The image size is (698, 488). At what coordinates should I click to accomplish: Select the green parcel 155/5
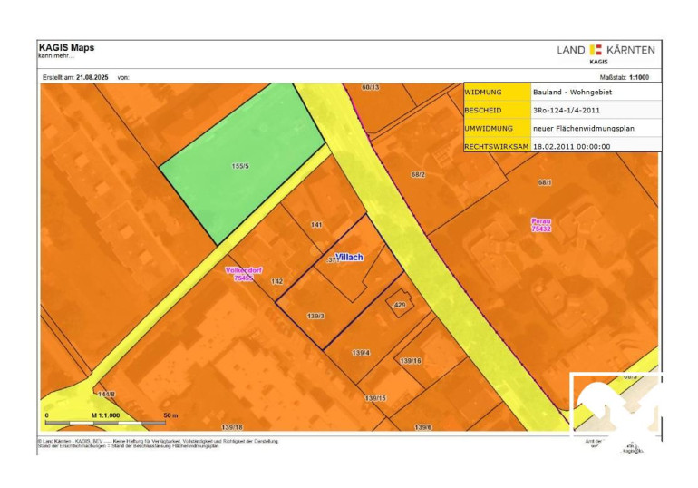pyautogui.click(x=240, y=166)
